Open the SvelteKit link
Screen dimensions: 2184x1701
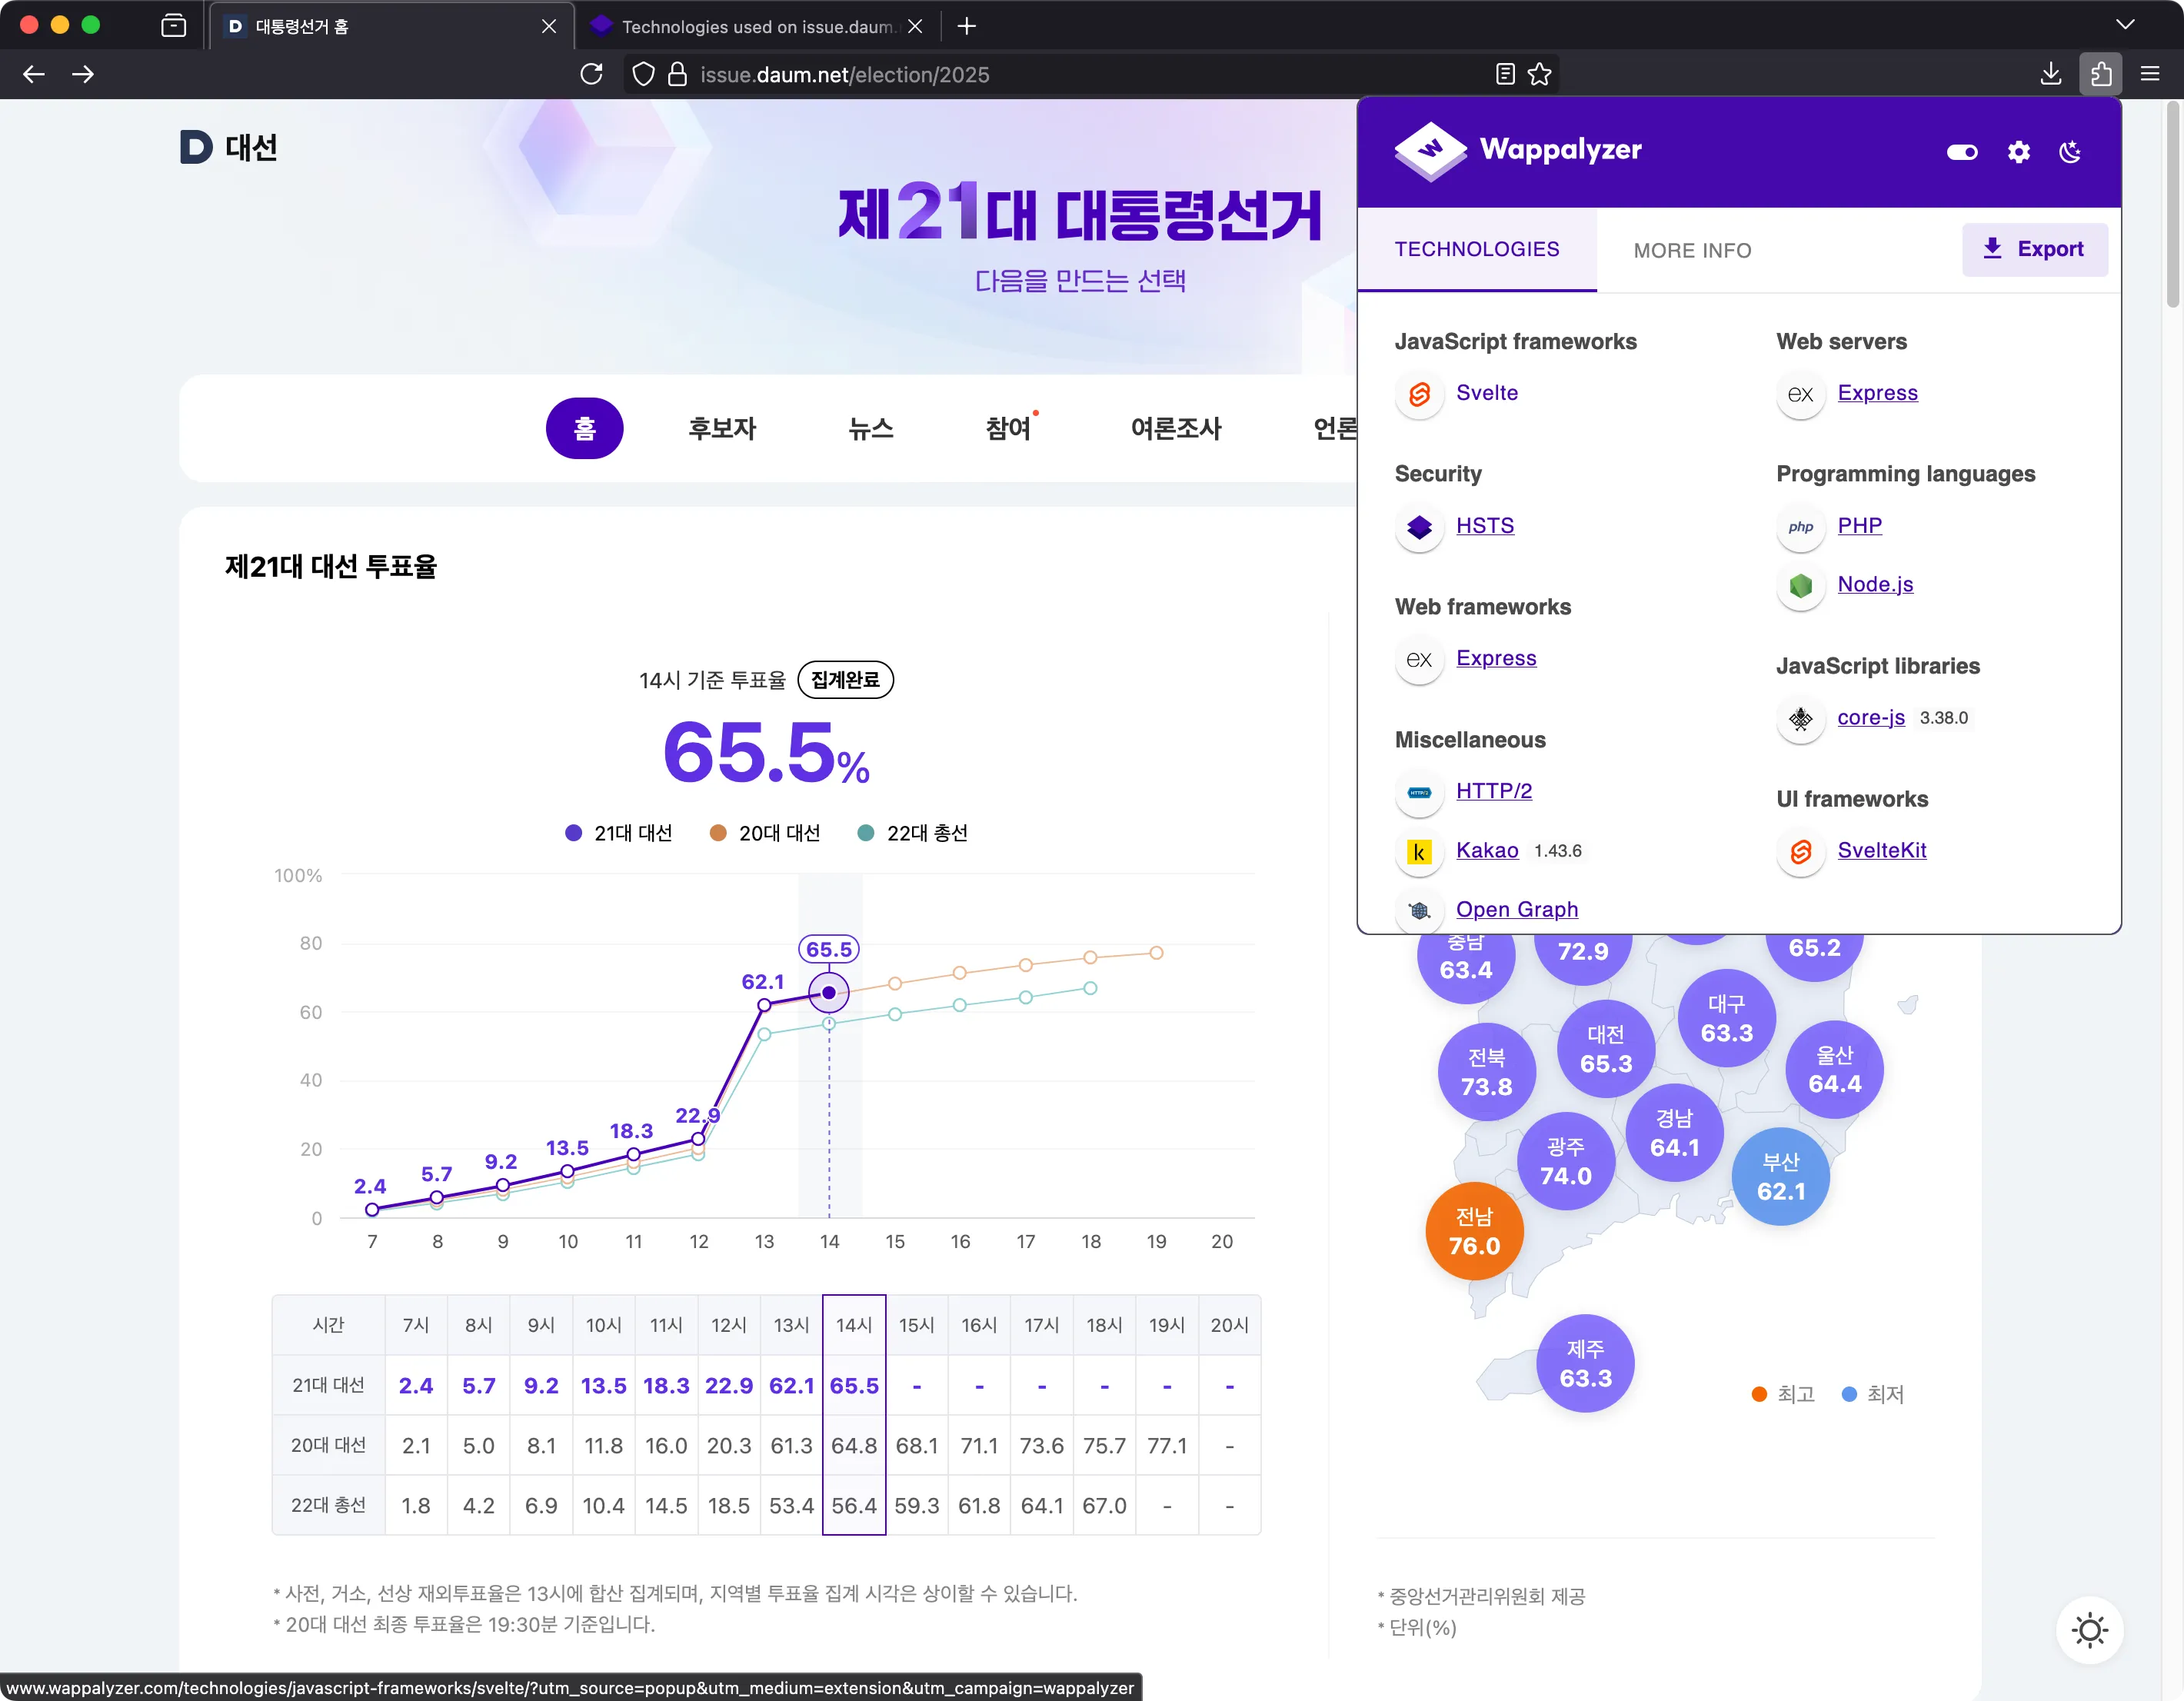pyautogui.click(x=1881, y=851)
